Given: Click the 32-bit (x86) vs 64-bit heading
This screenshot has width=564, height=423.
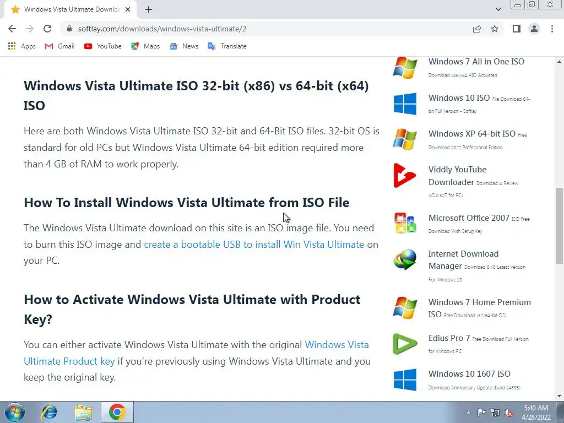Looking at the screenshot, I should coord(196,96).
